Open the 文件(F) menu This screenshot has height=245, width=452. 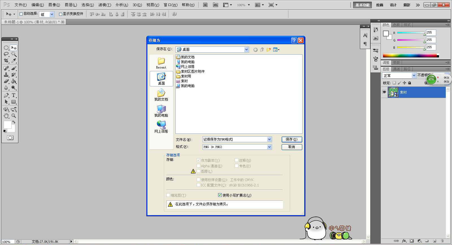(20, 5)
